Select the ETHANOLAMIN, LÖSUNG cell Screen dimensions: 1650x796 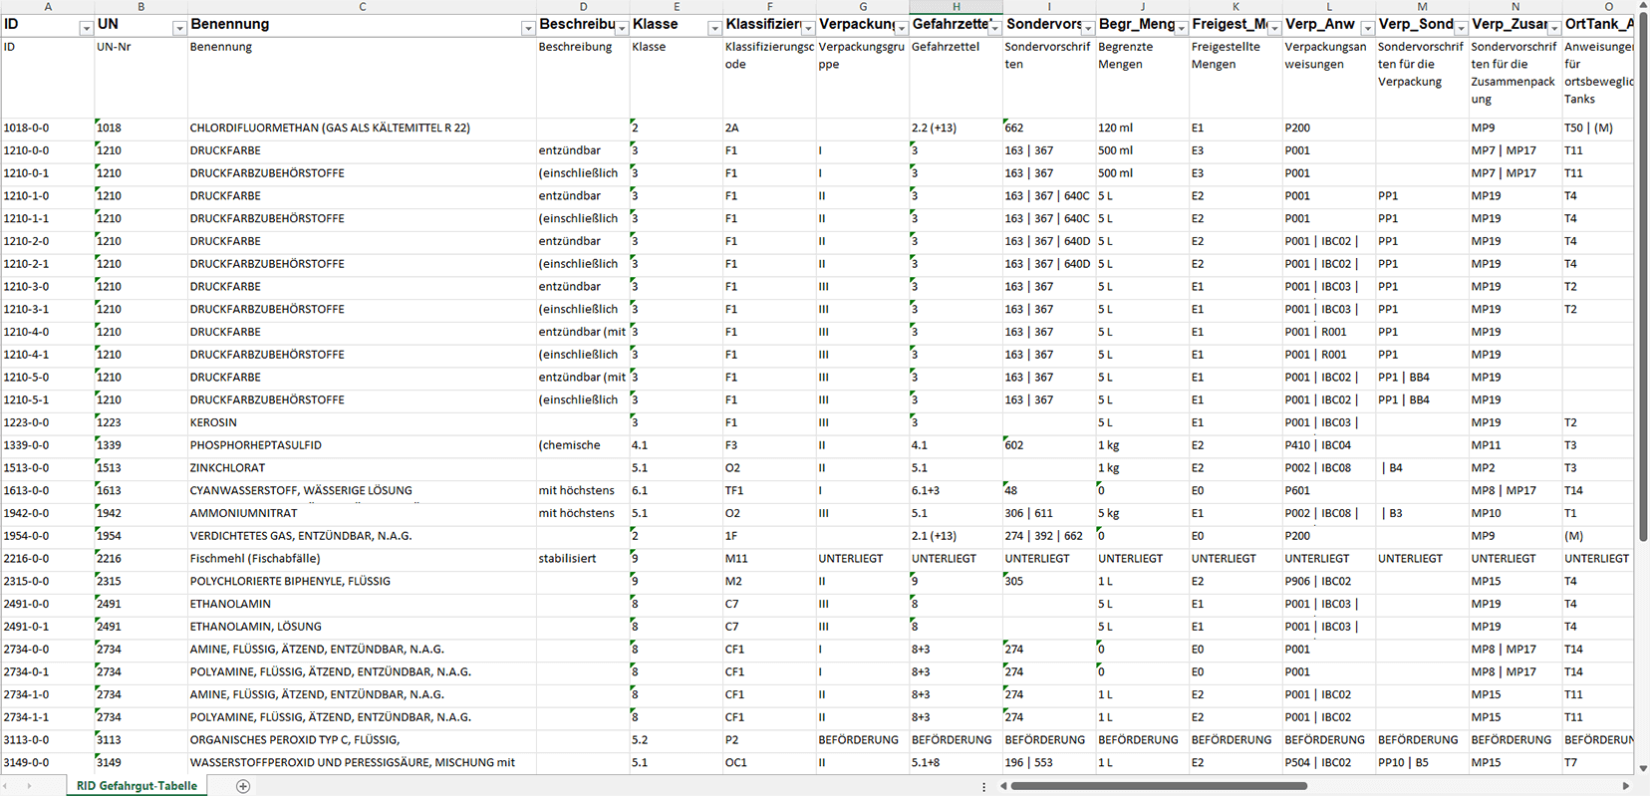click(x=362, y=627)
